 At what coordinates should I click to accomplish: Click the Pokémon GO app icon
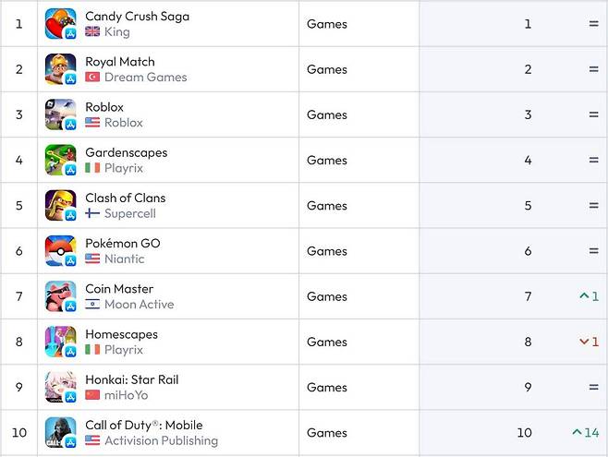coord(60,250)
